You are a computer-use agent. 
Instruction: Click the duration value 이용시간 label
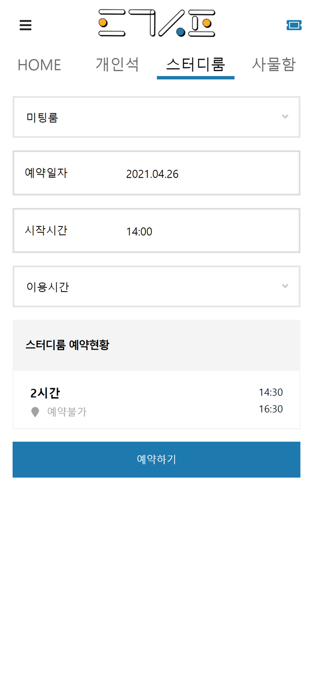[x=47, y=287]
